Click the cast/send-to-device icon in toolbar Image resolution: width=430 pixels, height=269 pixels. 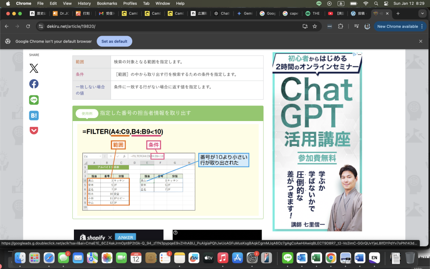(x=305, y=26)
